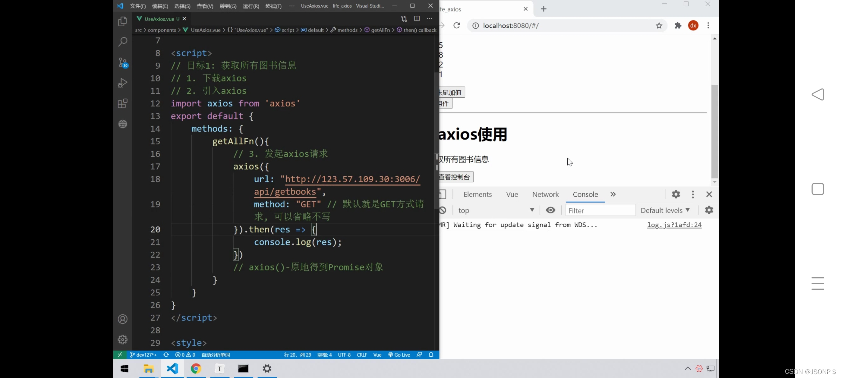Open the Run and Debug view

click(x=122, y=83)
